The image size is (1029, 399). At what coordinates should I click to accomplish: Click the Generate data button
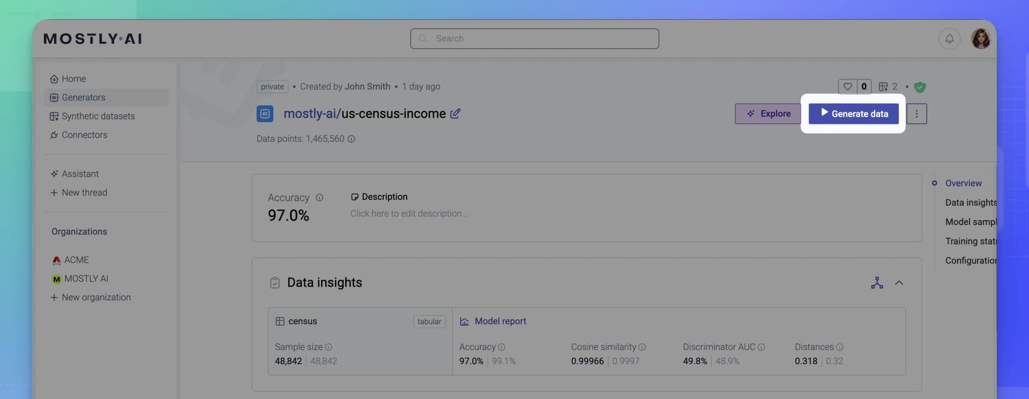point(853,114)
